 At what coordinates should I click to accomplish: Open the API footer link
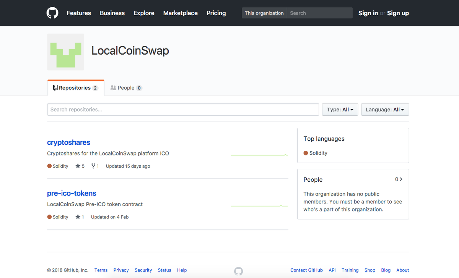[332, 270]
